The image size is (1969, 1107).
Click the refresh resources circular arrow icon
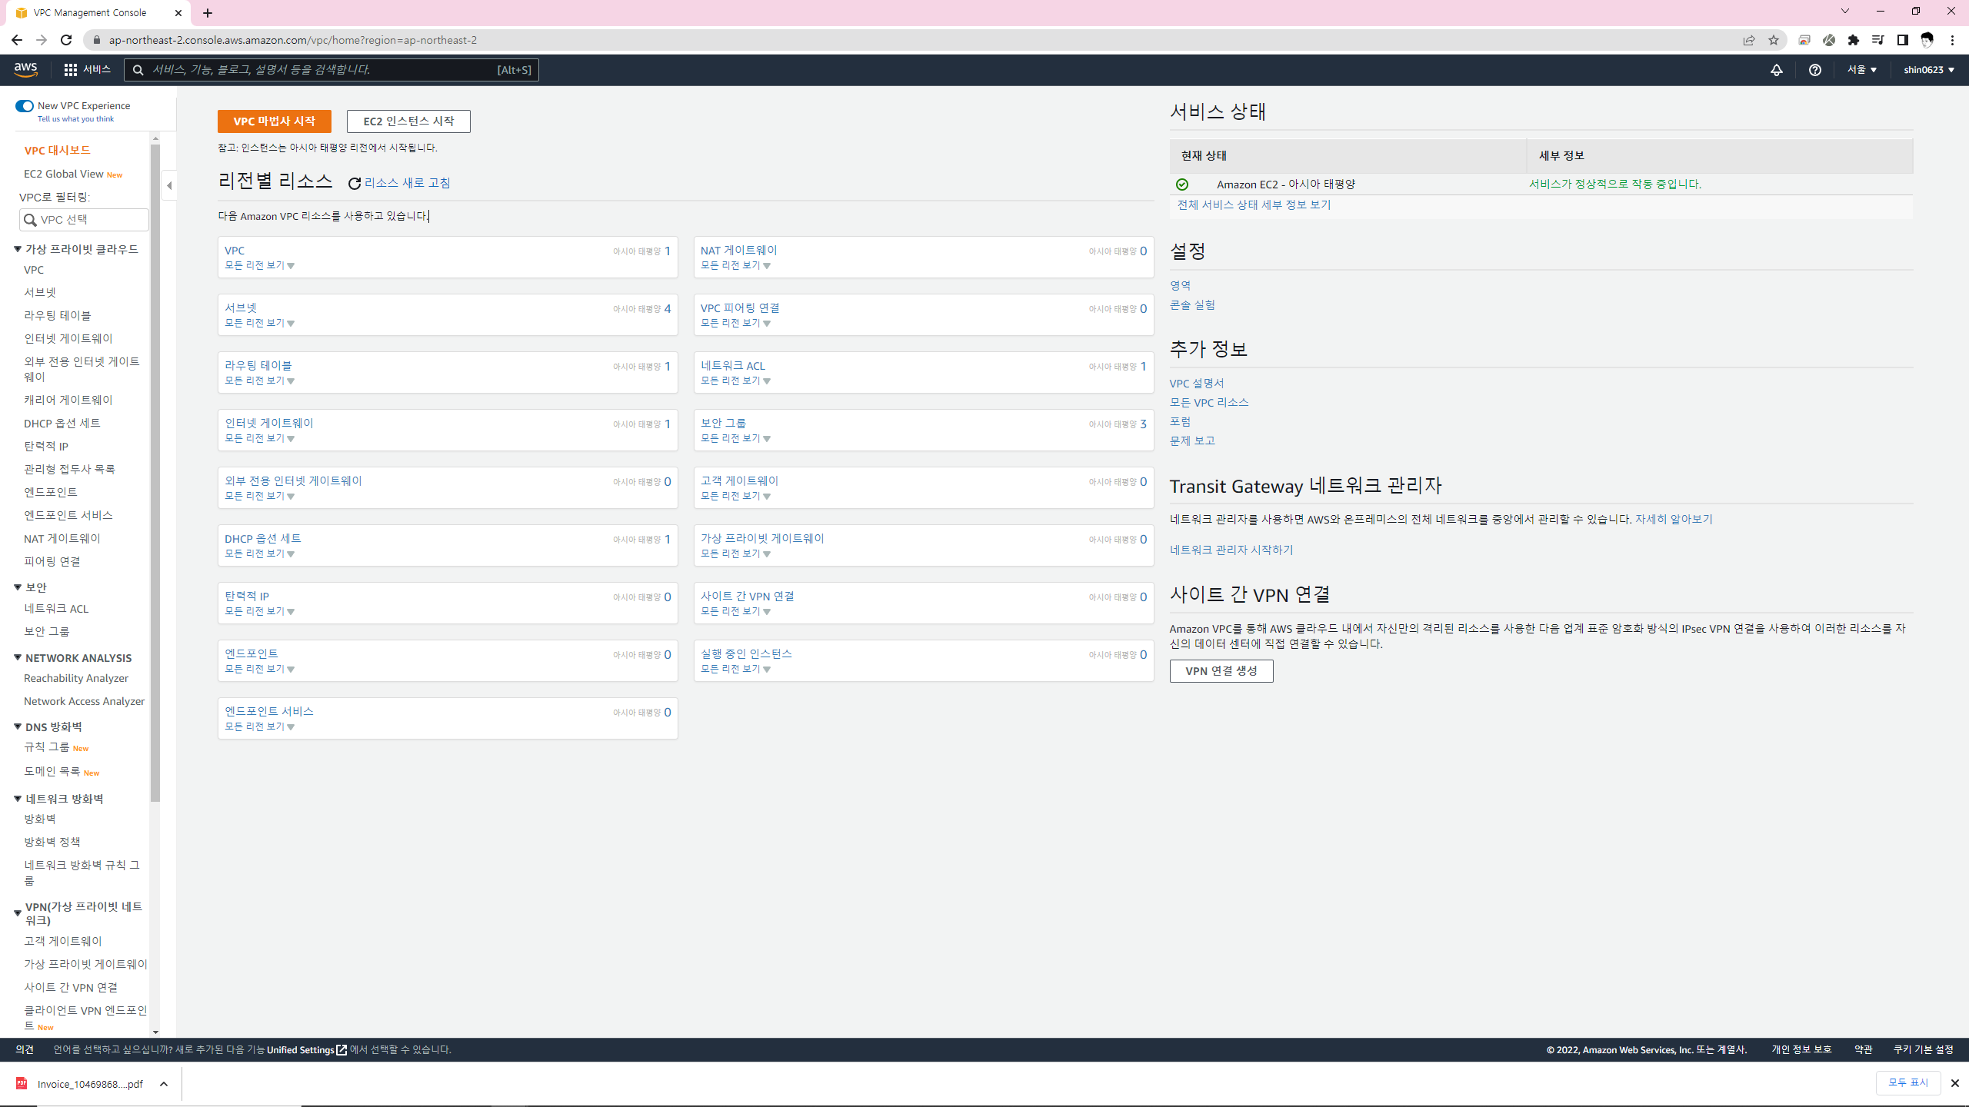(x=355, y=184)
